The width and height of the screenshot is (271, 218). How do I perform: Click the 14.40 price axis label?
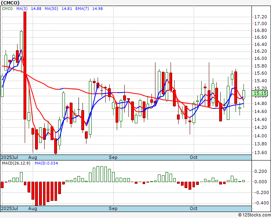coord(261,119)
